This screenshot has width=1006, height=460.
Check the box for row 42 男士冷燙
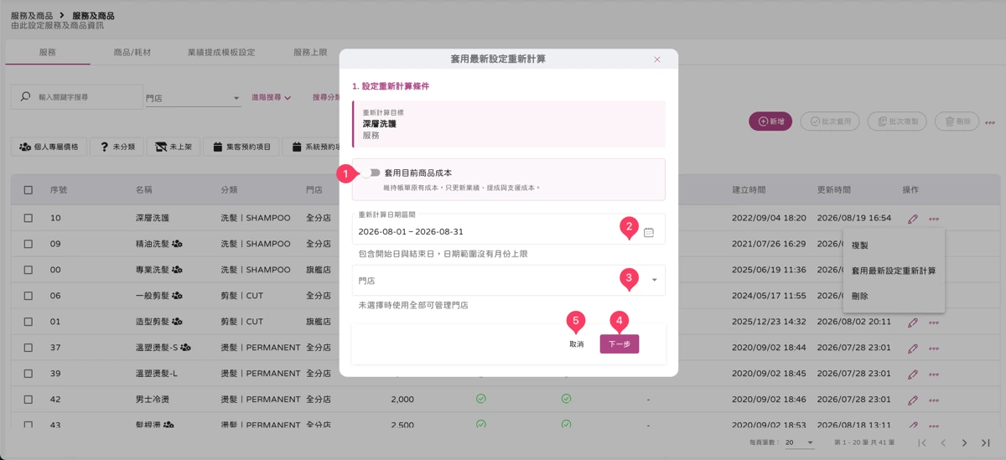click(x=29, y=400)
